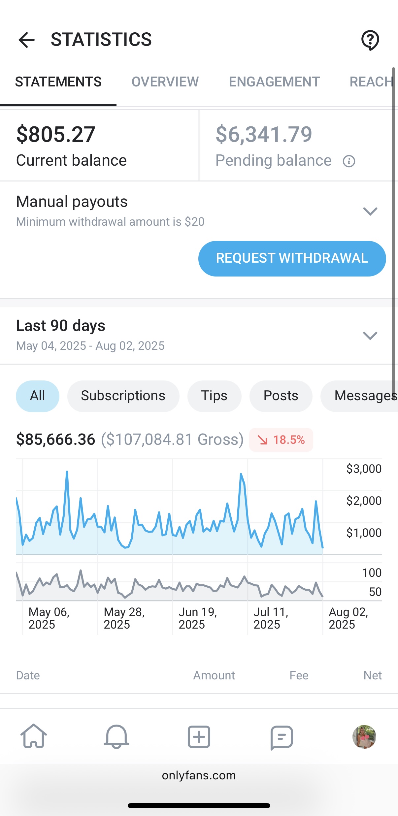Screen dimensions: 398x816
Task: Switch to the Overview tab
Action: point(165,82)
